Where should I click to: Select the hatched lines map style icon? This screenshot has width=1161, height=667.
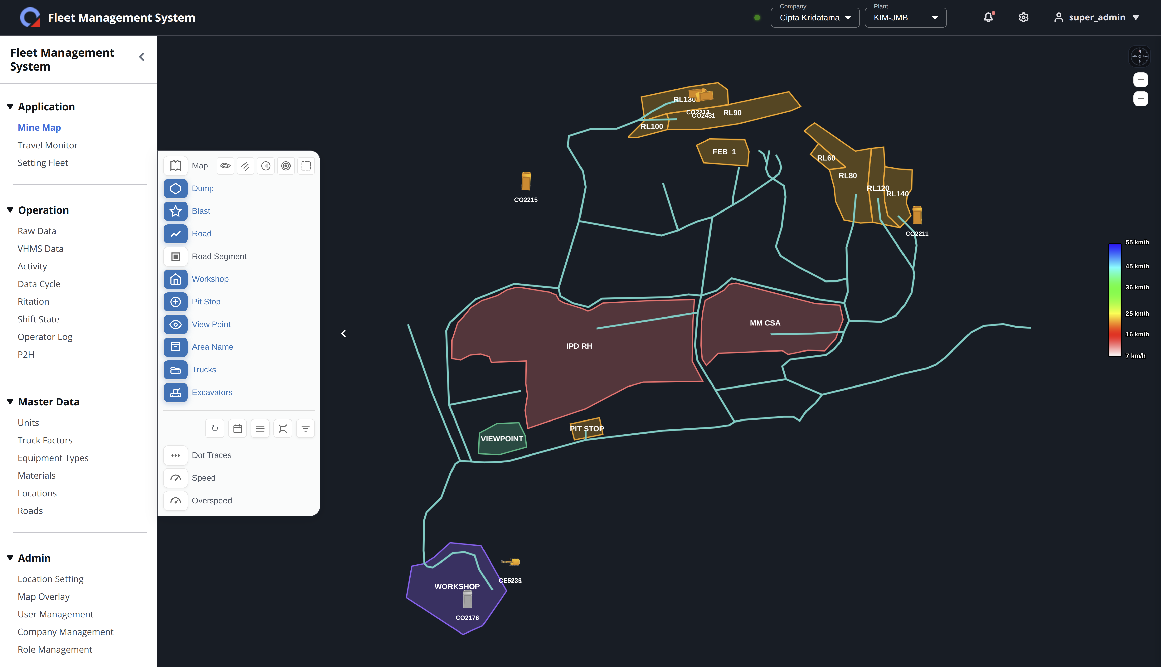(245, 166)
